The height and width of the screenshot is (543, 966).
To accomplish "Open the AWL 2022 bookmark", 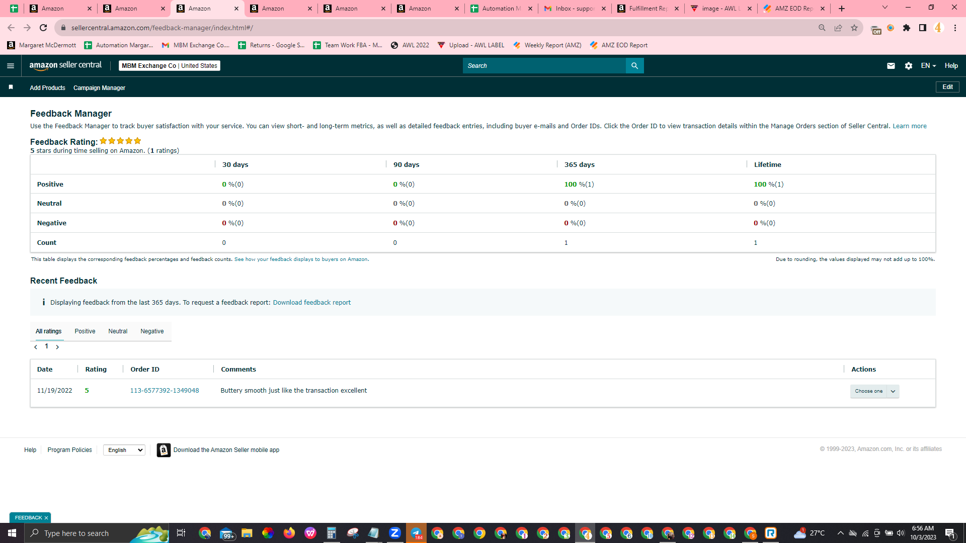I will pos(410,45).
